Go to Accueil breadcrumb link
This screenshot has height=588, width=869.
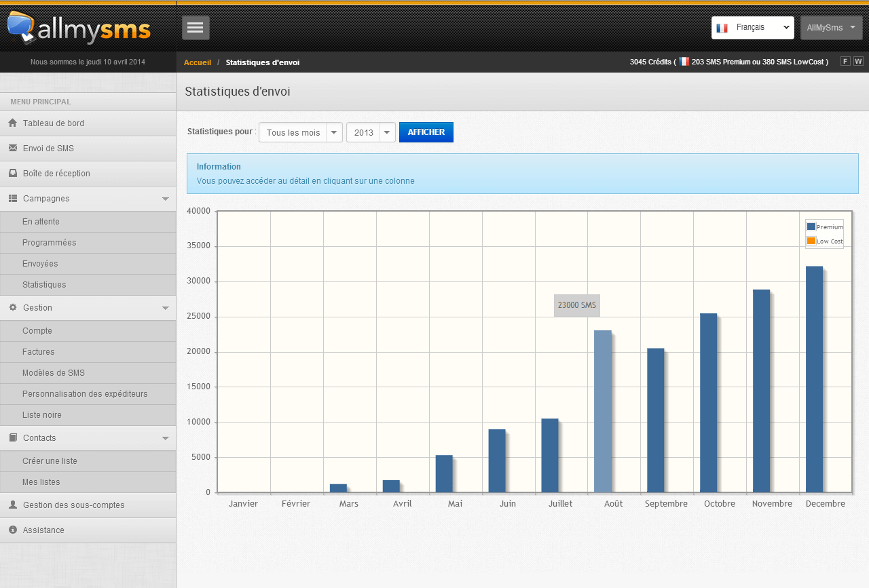pos(198,62)
